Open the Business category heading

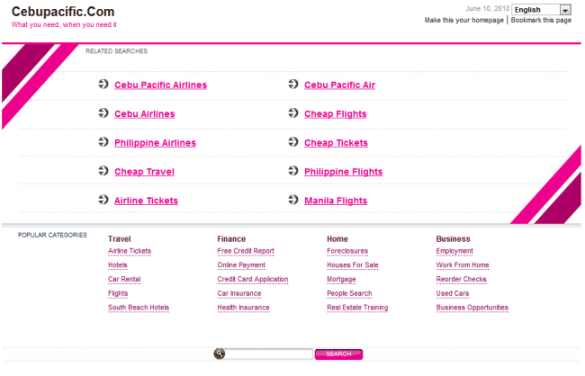point(453,238)
